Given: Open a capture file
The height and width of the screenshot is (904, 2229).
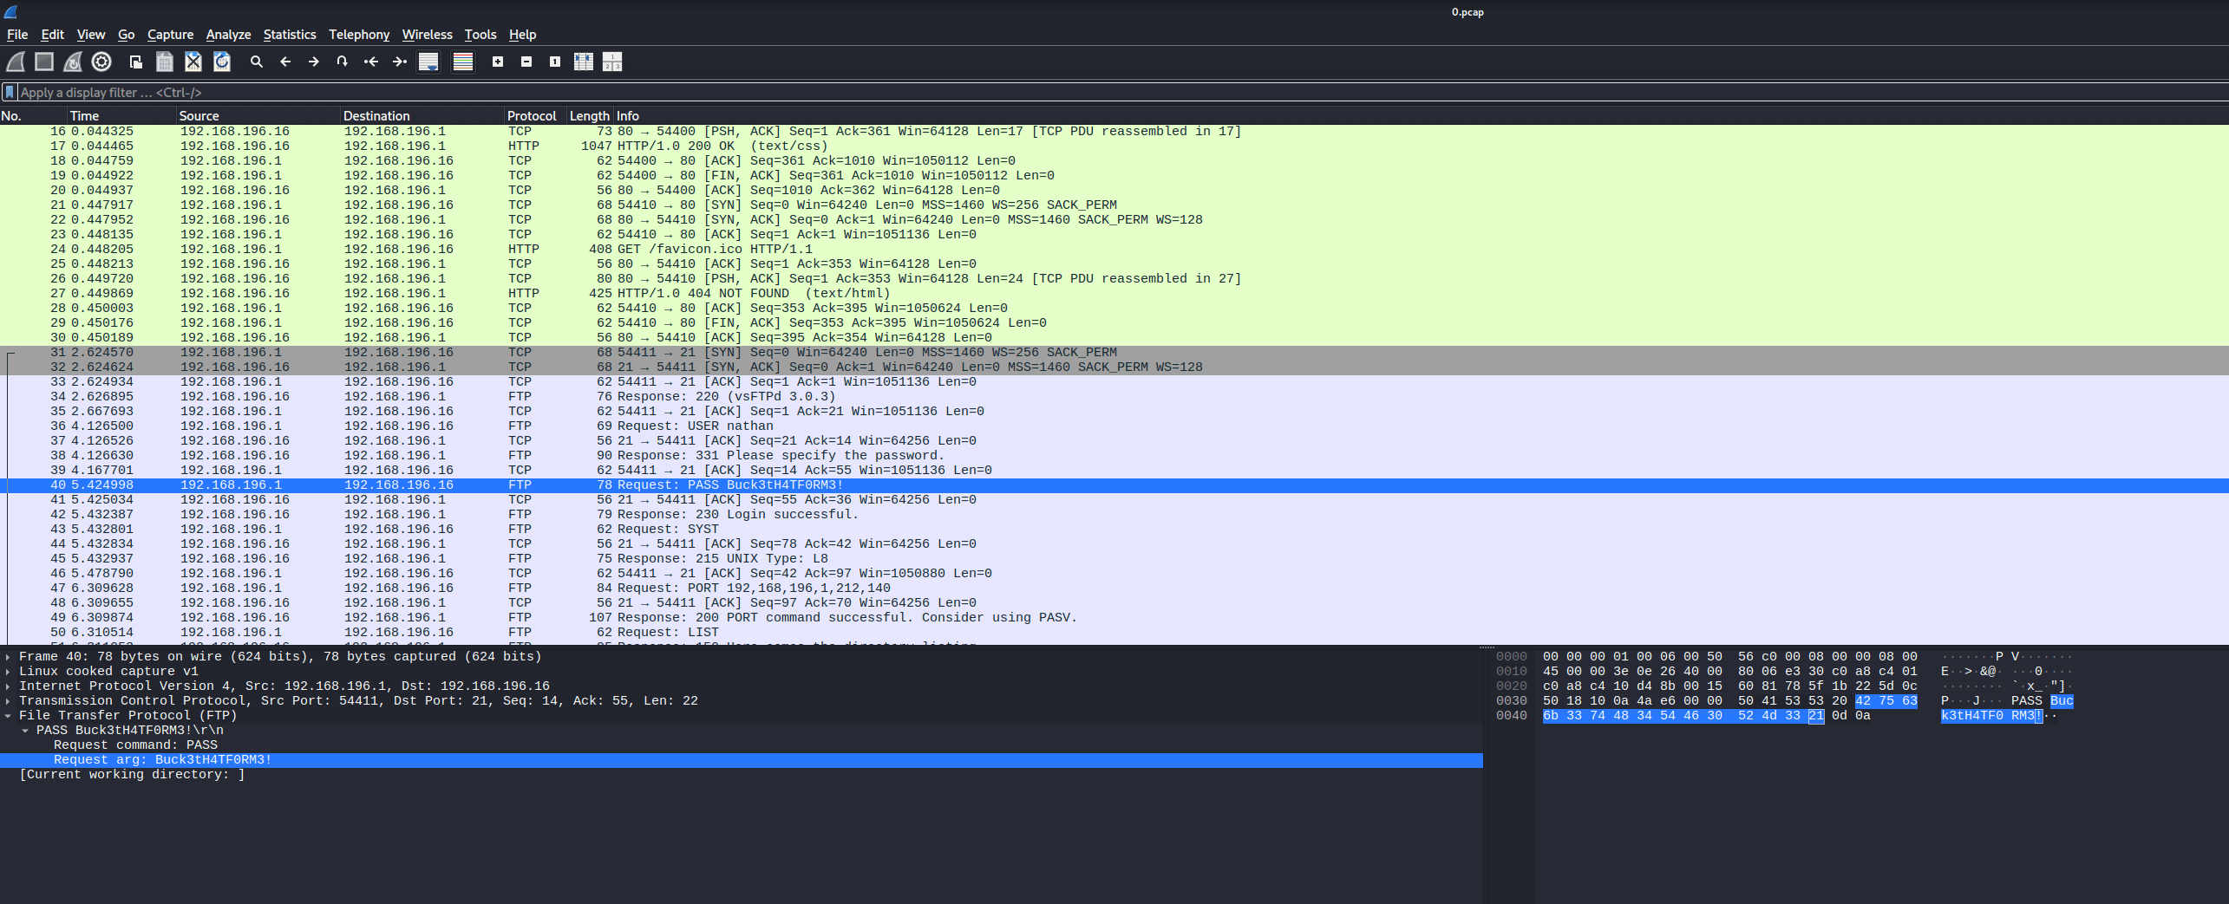Looking at the screenshot, I should 136,62.
